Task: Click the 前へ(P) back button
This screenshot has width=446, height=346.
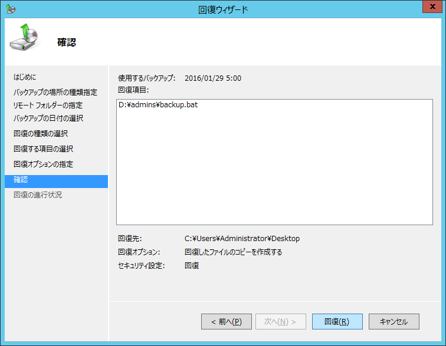Action: [227, 321]
